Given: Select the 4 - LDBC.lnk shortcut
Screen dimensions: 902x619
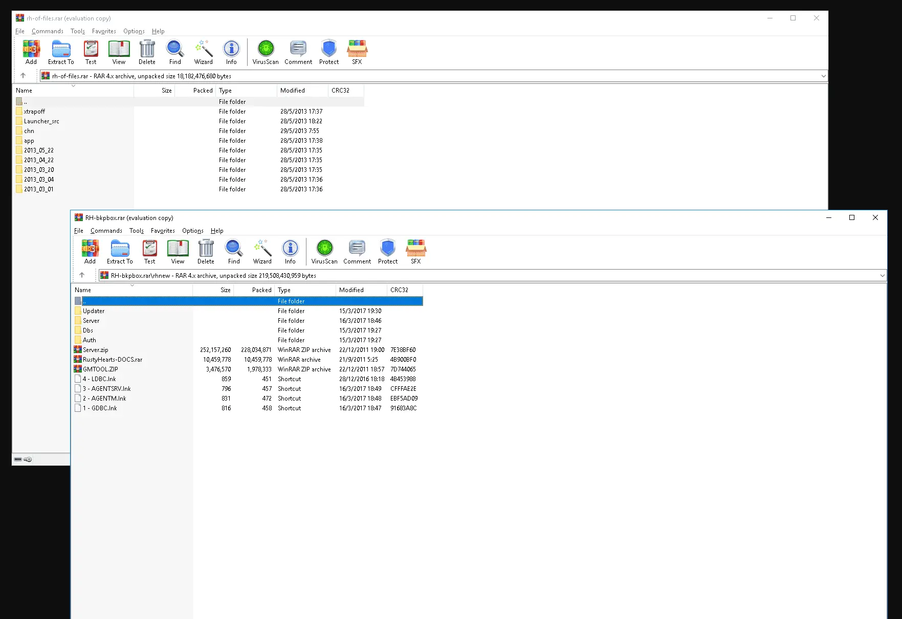Looking at the screenshot, I should tap(248, 379).
